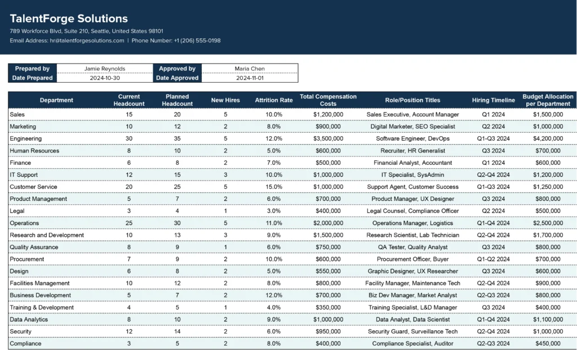
Task: Select the Security department cell
Action: click(56, 331)
